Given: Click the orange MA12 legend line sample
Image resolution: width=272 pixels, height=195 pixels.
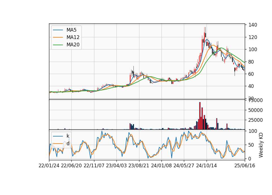Looking at the screenshot, I should [58, 37].
